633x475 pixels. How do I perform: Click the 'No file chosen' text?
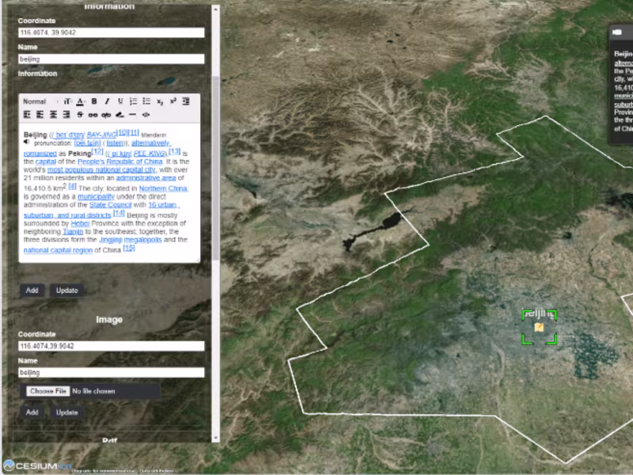tap(93, 391)
